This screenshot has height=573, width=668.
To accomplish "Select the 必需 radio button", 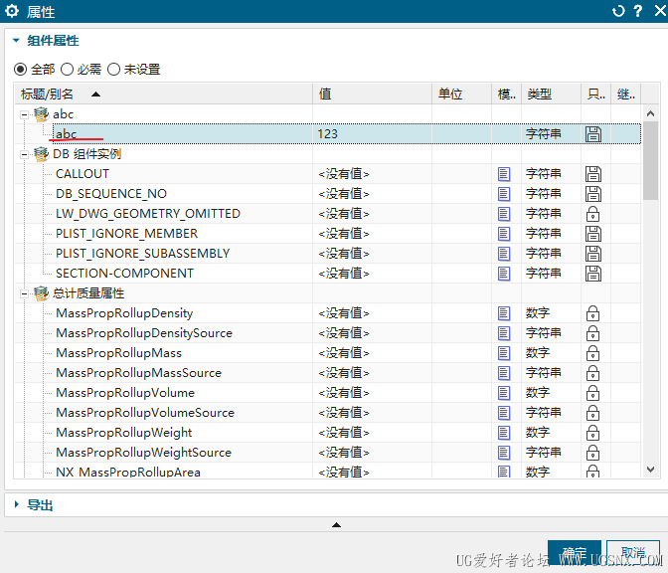I will (67, 69).
